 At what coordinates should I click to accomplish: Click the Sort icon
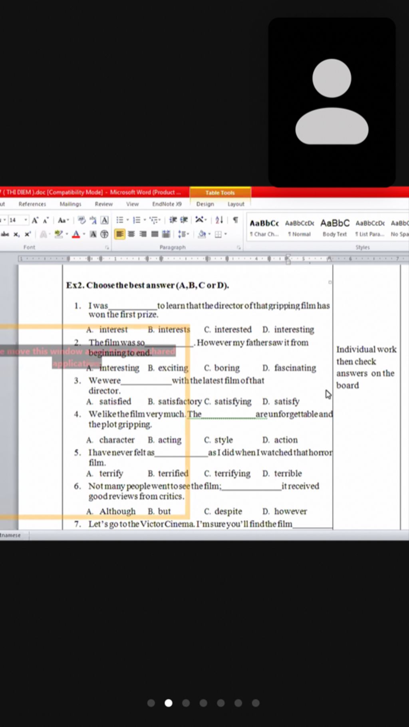click(x=219, y=220)
